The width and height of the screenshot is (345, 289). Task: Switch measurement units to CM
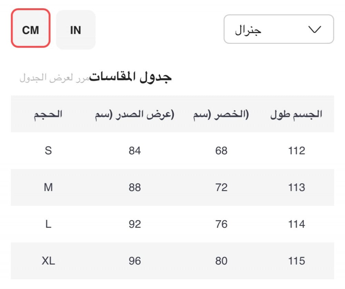pyautogui.click(x=31, y=28)
